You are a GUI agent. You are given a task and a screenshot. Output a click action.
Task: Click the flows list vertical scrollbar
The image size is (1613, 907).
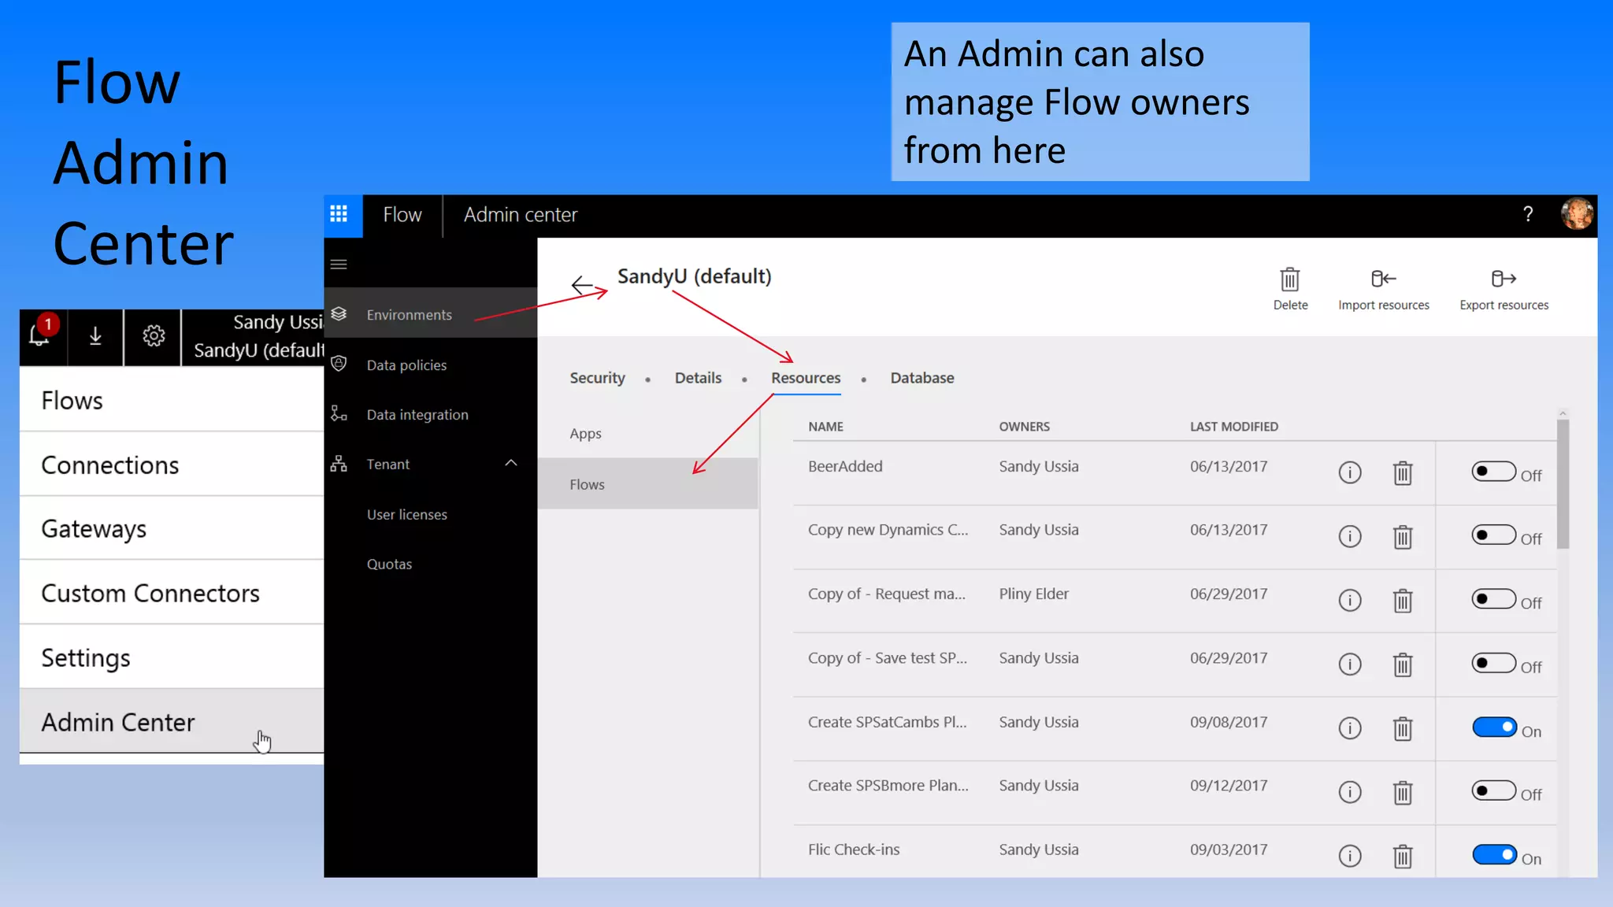click(x=1563, y=483)
